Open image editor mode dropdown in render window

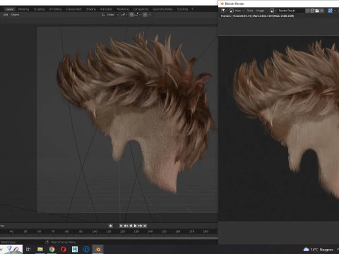tap(237, 11)
